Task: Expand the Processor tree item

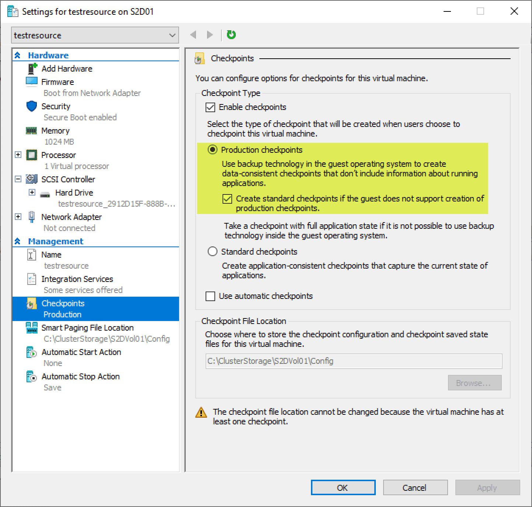Action: [18, 155]
